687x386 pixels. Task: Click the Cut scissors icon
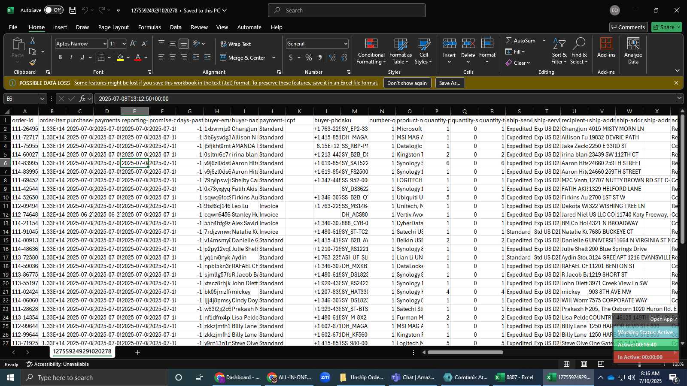pyautogui.click(x=33, y=40)
